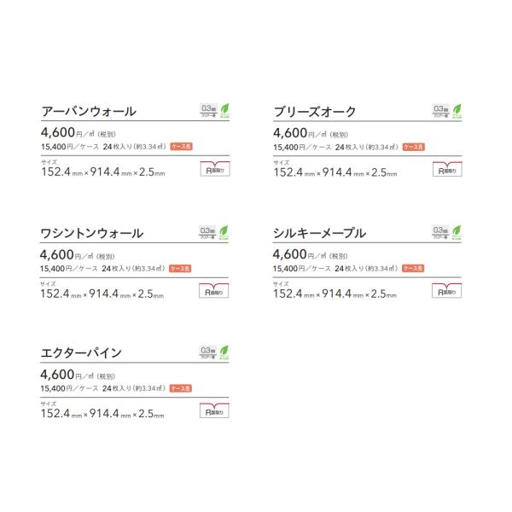Click the R面取り icon under ブリーズオーク

pos(447,169)
